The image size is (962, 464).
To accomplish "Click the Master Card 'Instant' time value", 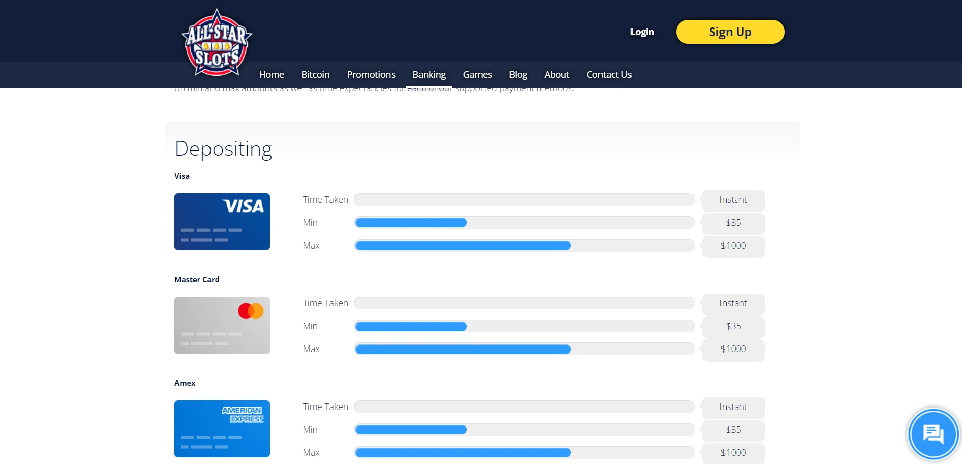I will point(733,304).
